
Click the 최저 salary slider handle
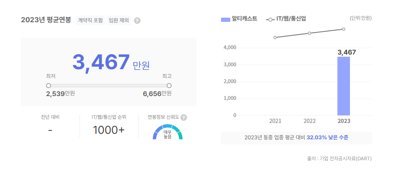[49, 86]
